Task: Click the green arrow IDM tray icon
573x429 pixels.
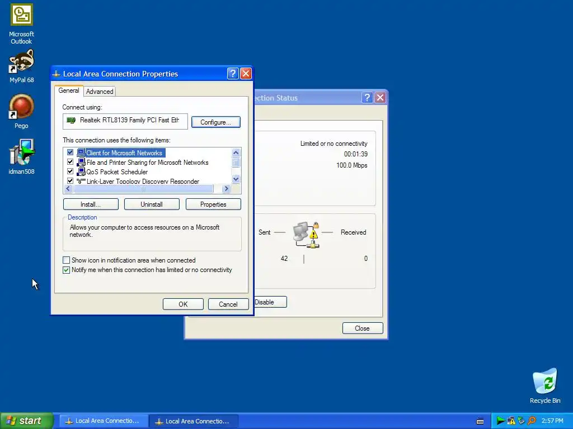Action: [x=500, y=421]
